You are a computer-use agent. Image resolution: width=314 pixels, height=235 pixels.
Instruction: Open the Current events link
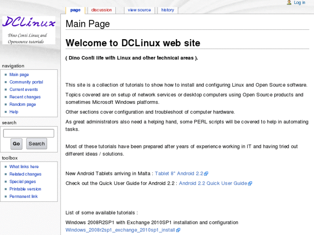point(24,89)
